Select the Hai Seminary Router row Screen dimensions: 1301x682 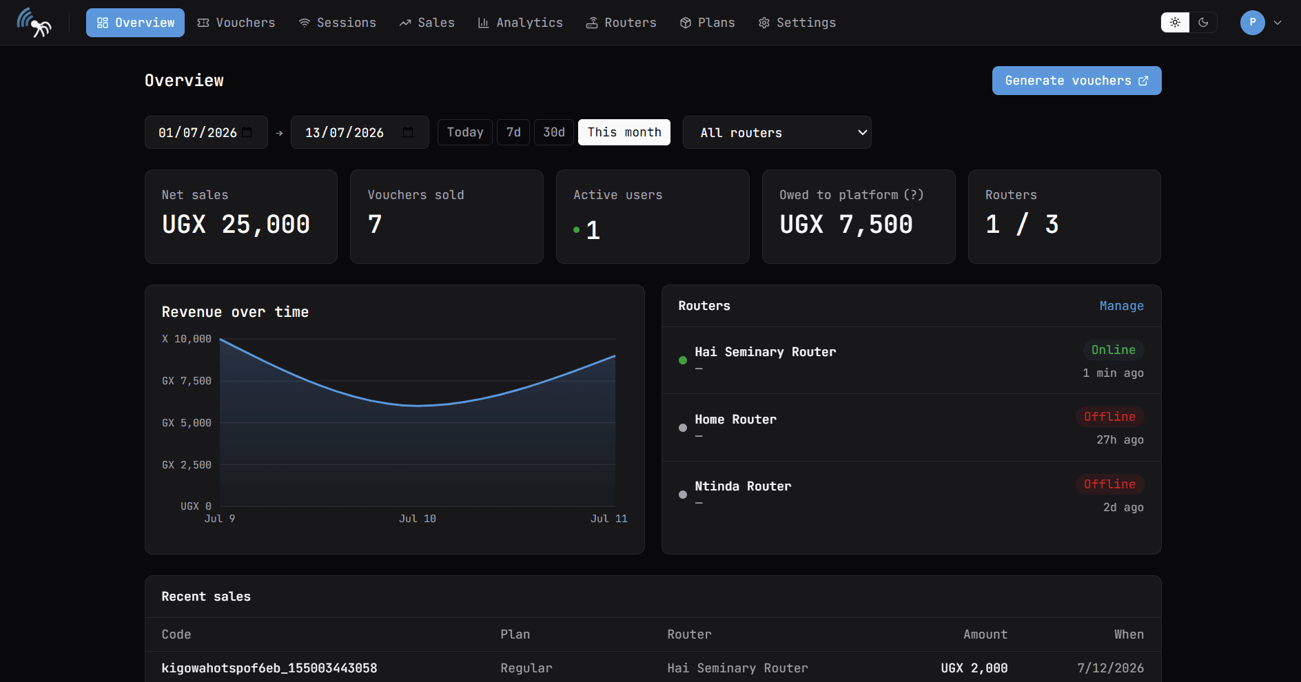click(x=911, y=360)
